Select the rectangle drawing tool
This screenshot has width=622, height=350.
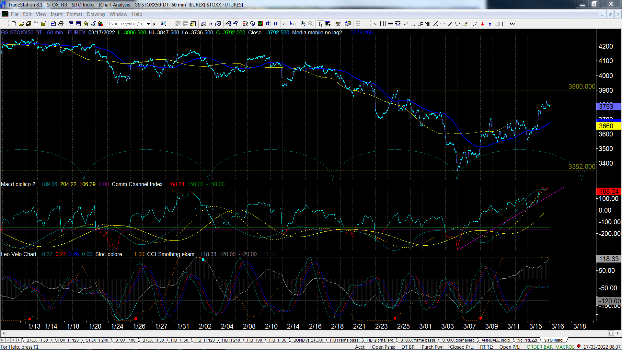coord(505,24)
